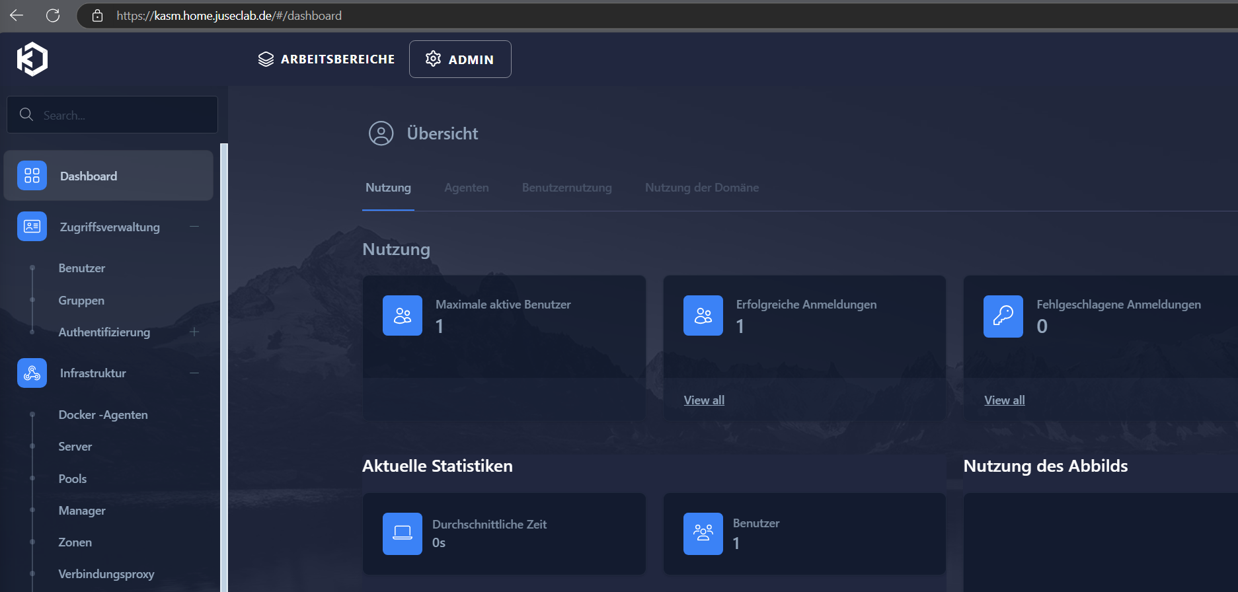Screen dimensions: 1238x592
Task: Open the Nutzung der Domäne tab
Action: pos(702,188)
